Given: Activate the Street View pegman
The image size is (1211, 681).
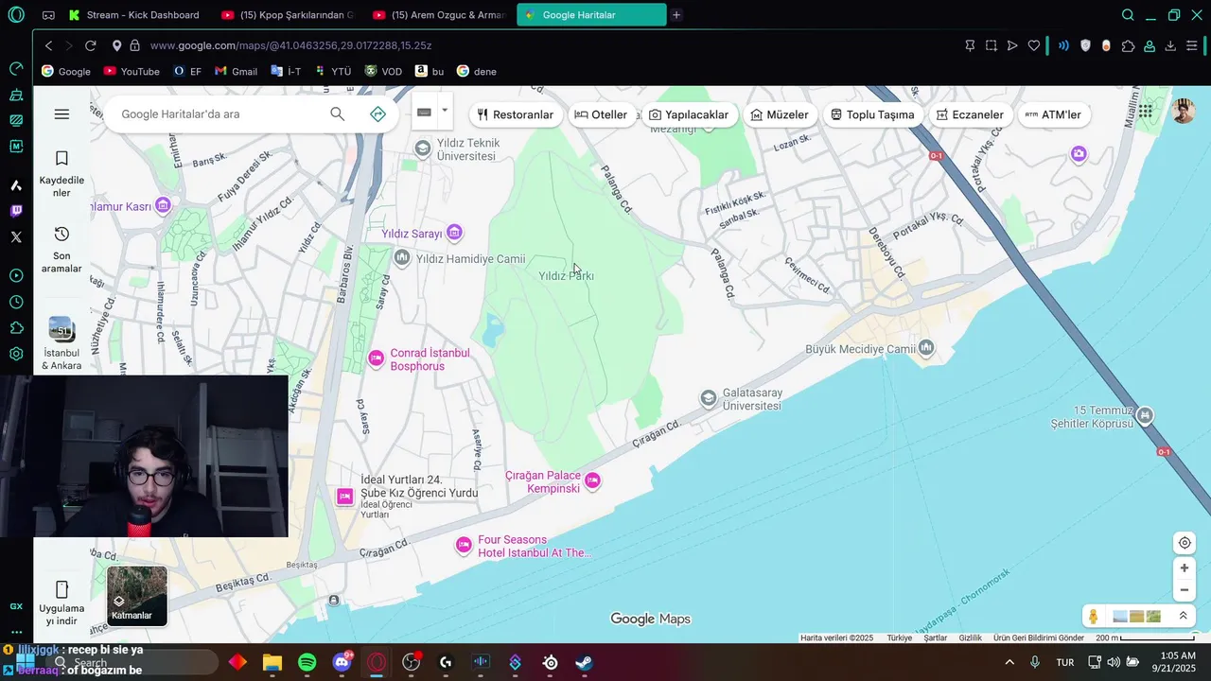Looking at the screenshot, I should click(1094, 617).
